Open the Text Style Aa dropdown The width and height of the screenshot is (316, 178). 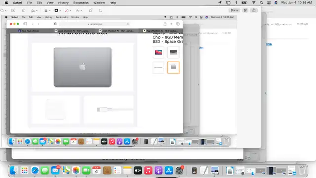(79, 10)
